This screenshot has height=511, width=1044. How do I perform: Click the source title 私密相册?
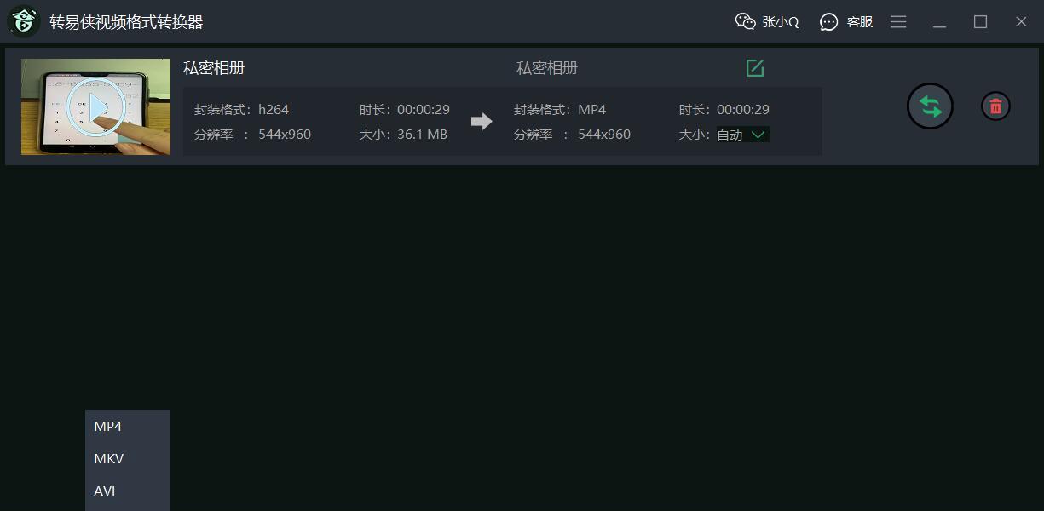pyautogui.click(x=214, y=68)
